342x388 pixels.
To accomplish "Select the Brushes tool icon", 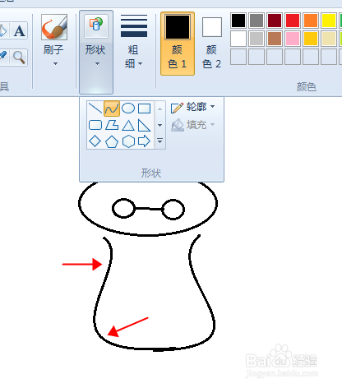I will (54, 27).
